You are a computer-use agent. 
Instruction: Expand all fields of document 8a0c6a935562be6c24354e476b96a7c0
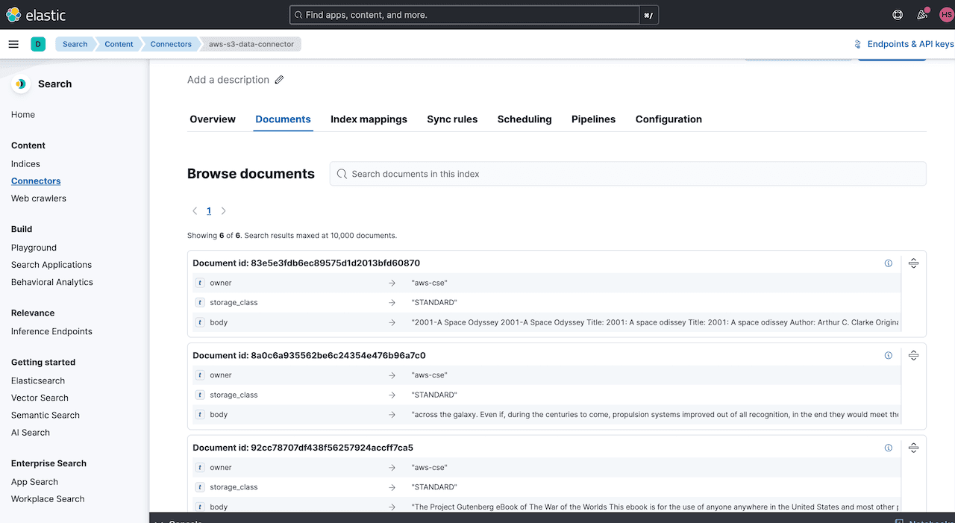click(x=914, y=355)
